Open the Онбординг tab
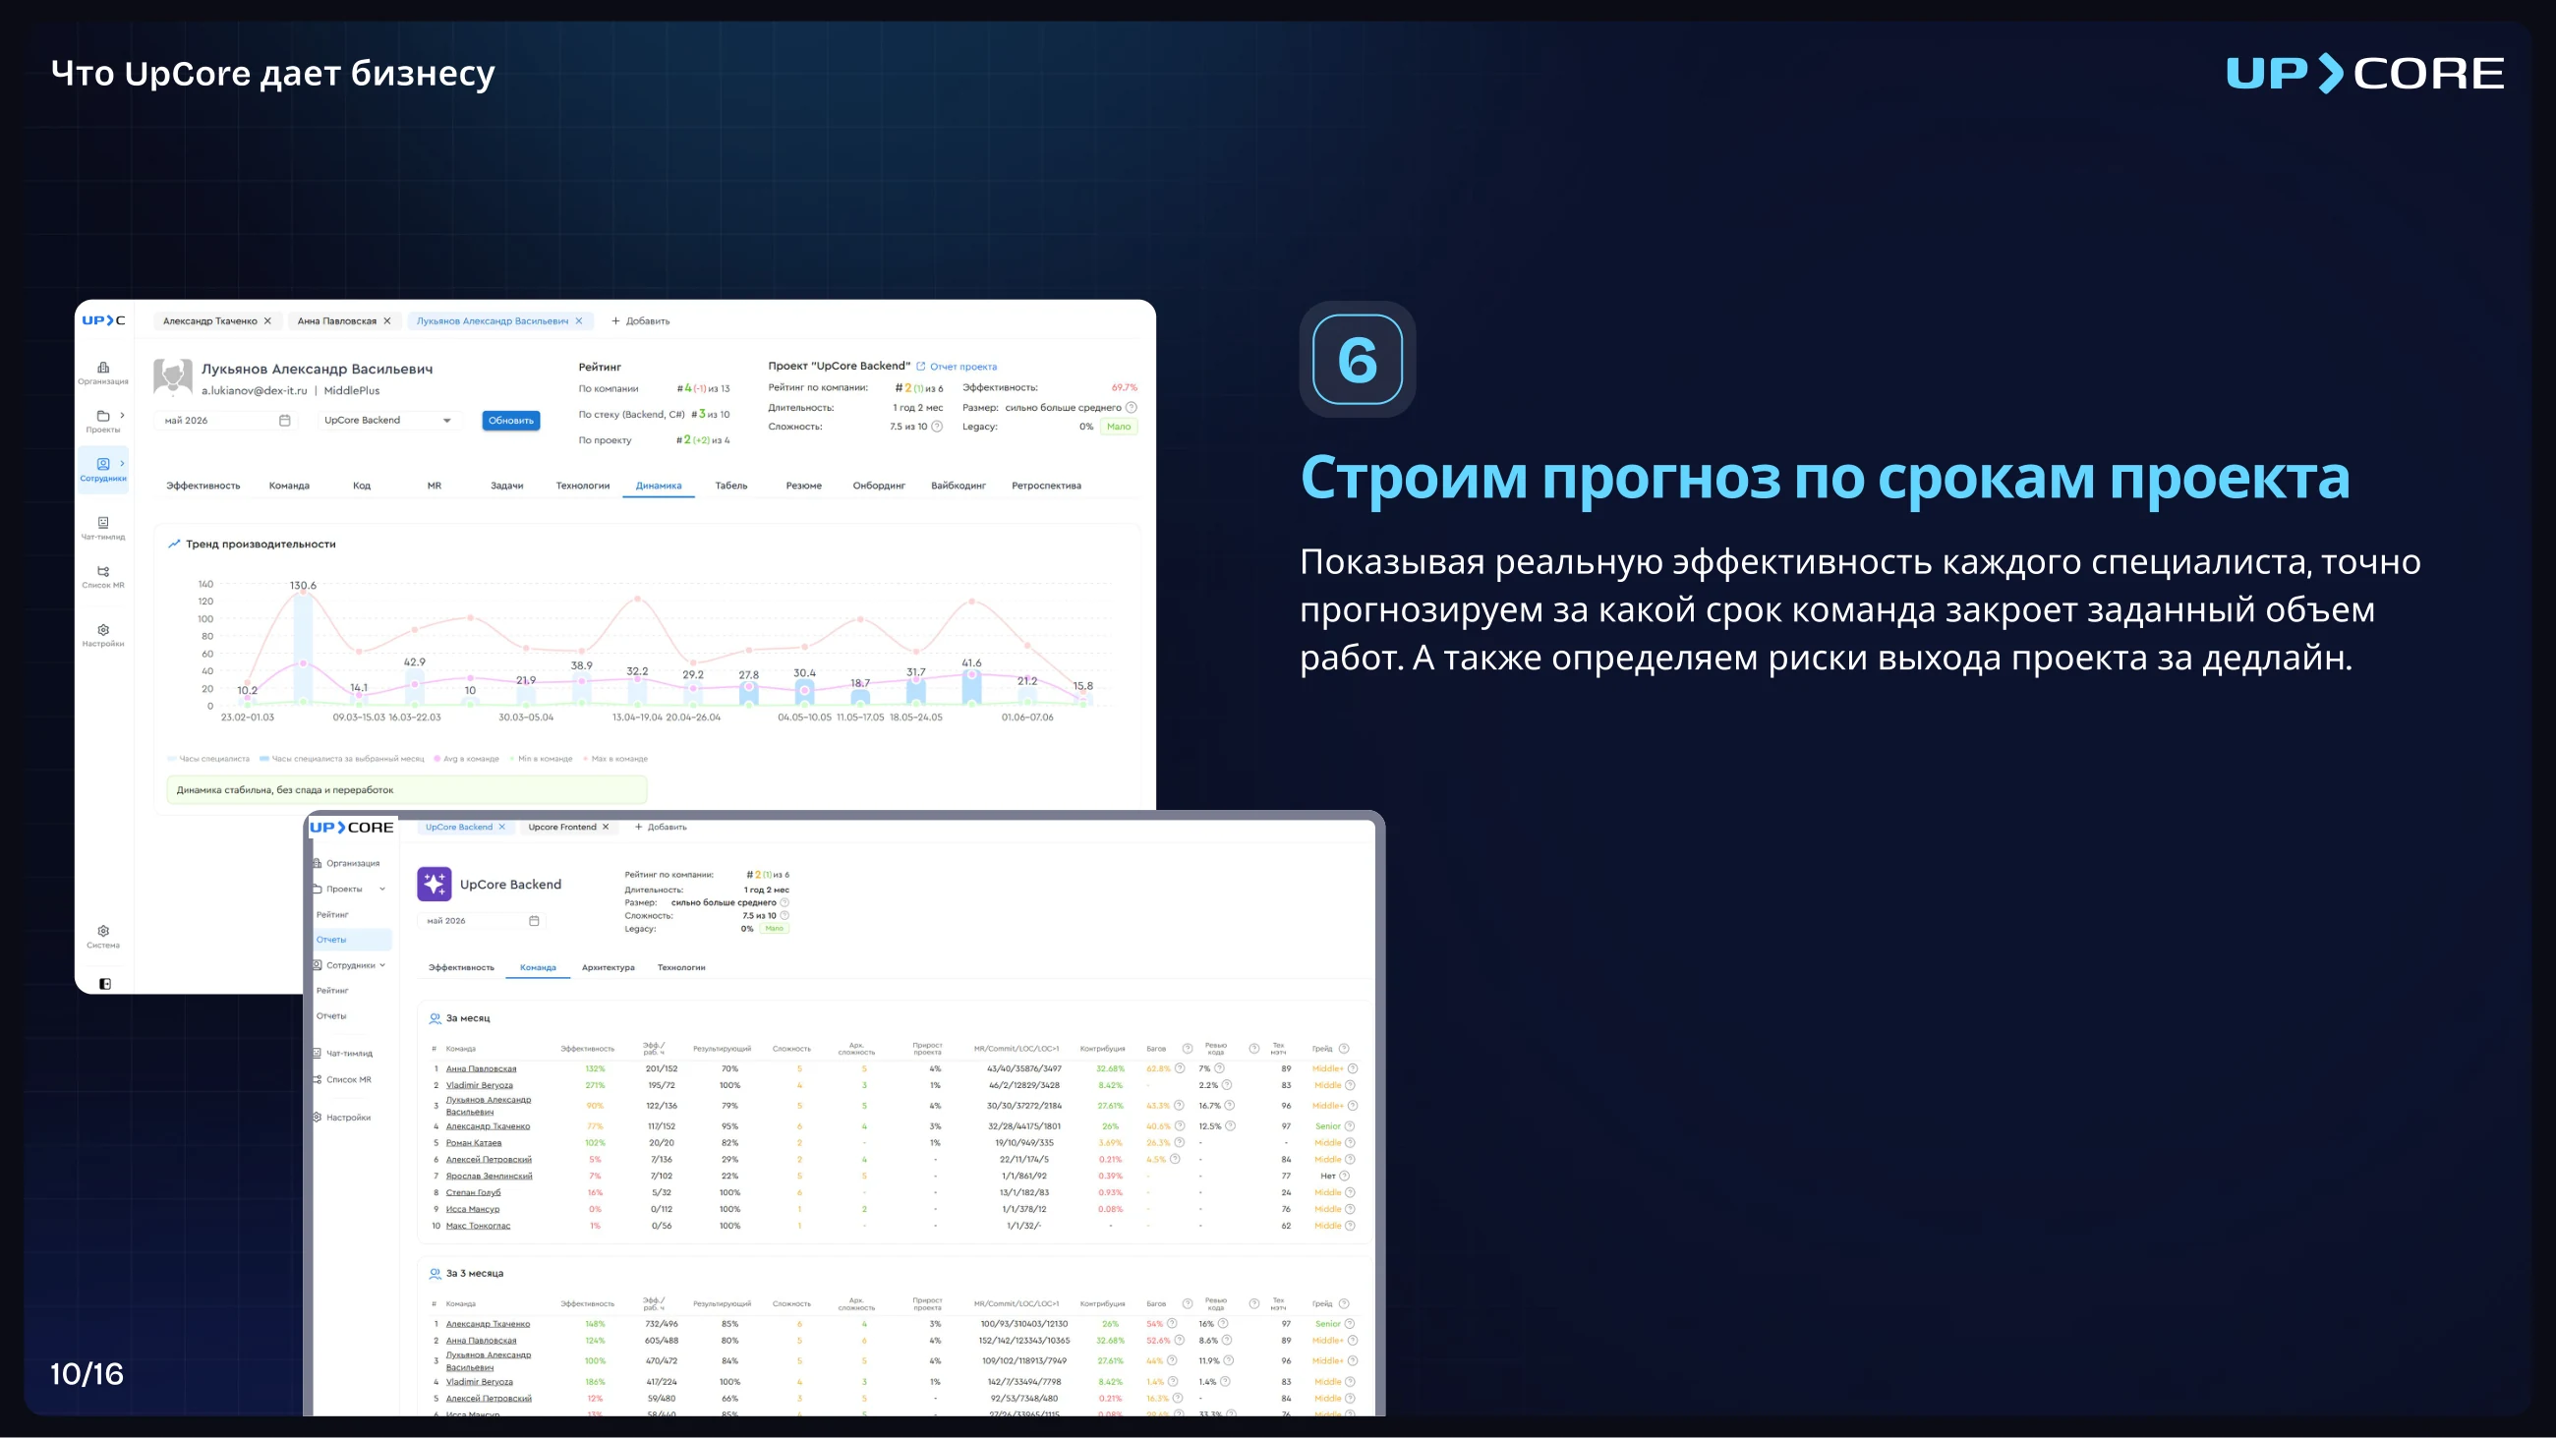The image size is (2556, 1438). (879, 486)
